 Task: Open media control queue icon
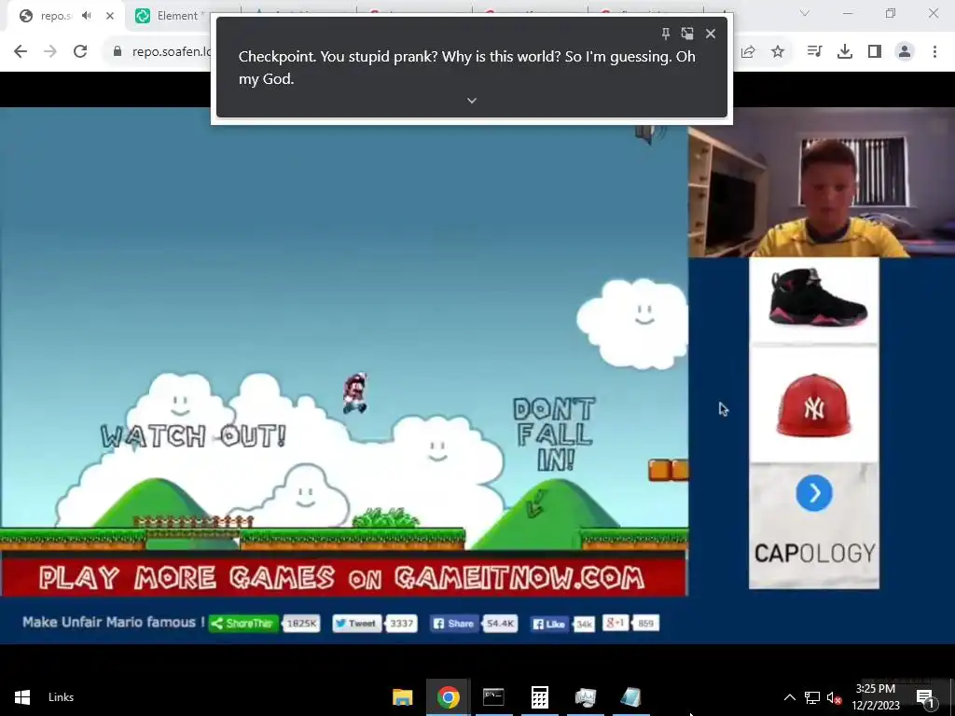click(x=814, y=52)
